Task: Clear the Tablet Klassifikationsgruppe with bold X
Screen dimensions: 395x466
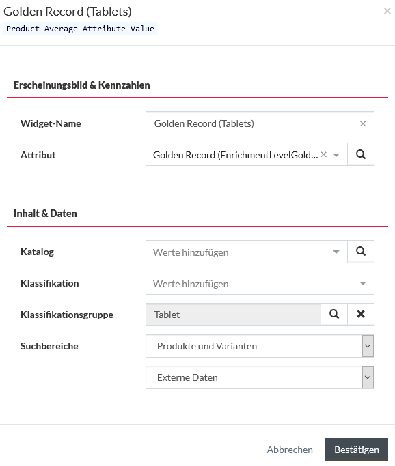Action: coord(361,315)
